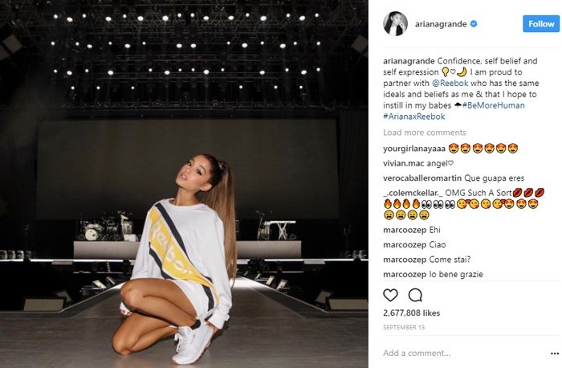Screen dimensions: 562x368
Task: Open marcoozep profile from the Ehi comment
Action: 405,230
